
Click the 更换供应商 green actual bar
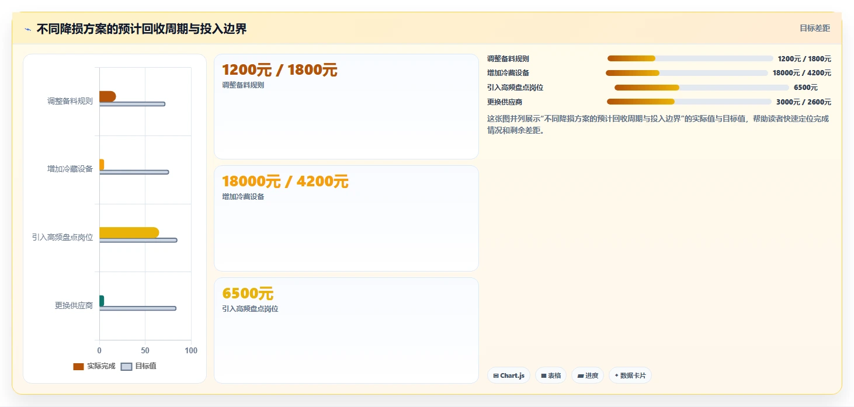102,301
